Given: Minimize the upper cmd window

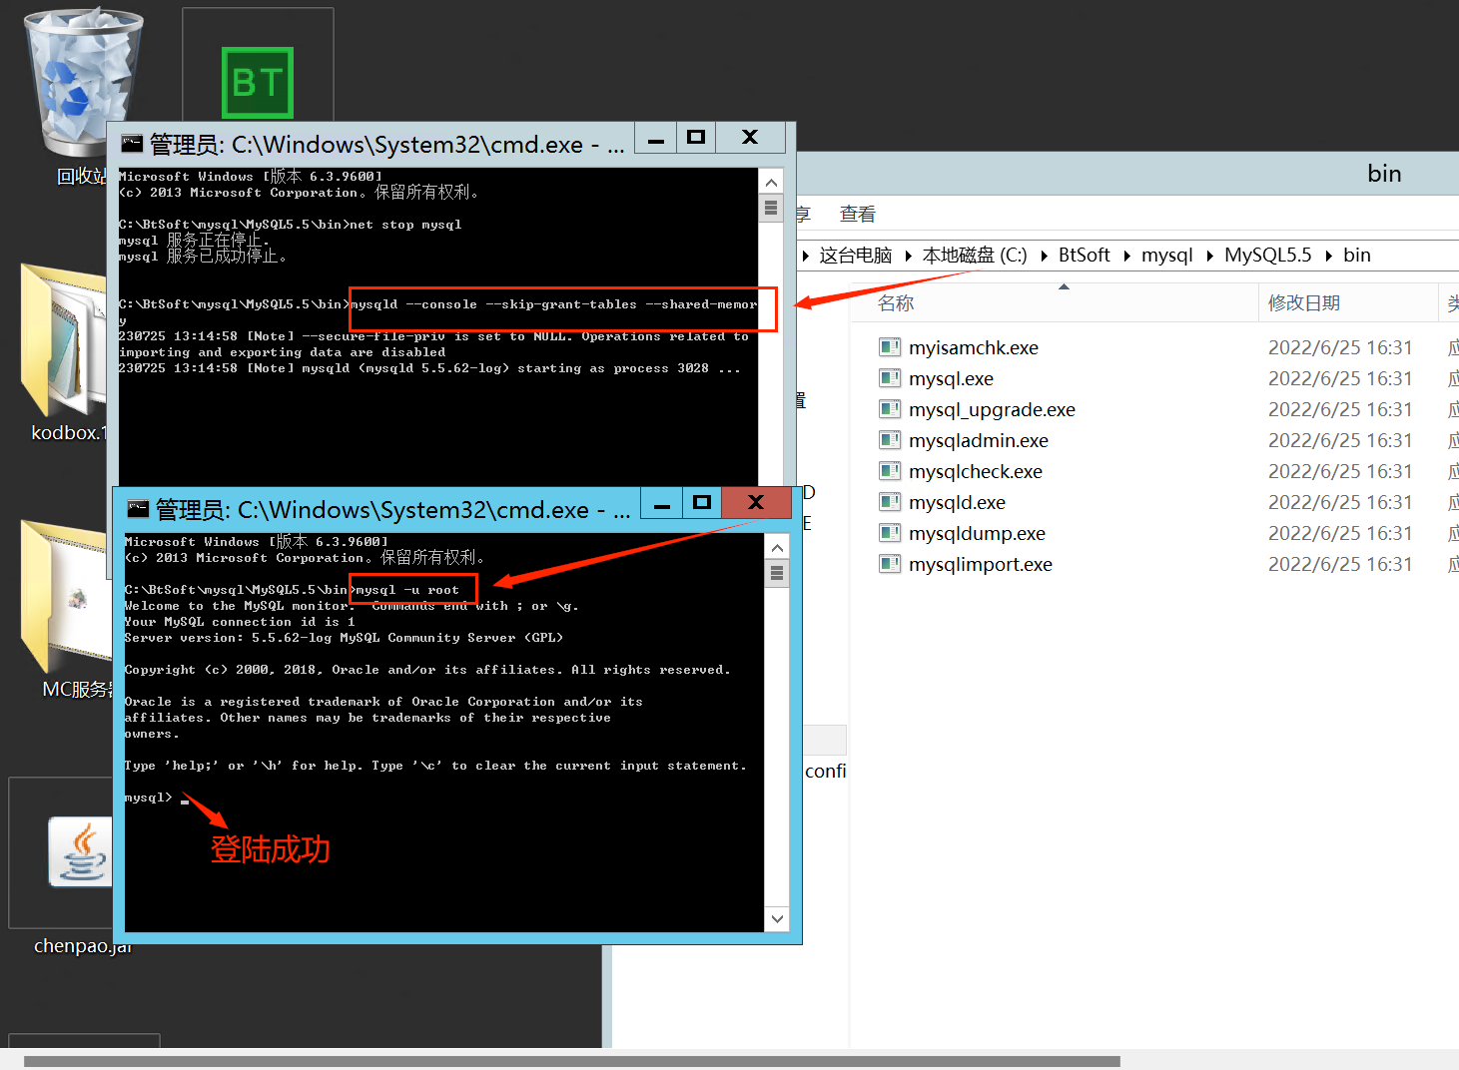Looking at the screenshot, I should pyautogui.click(x=656, y=138).
